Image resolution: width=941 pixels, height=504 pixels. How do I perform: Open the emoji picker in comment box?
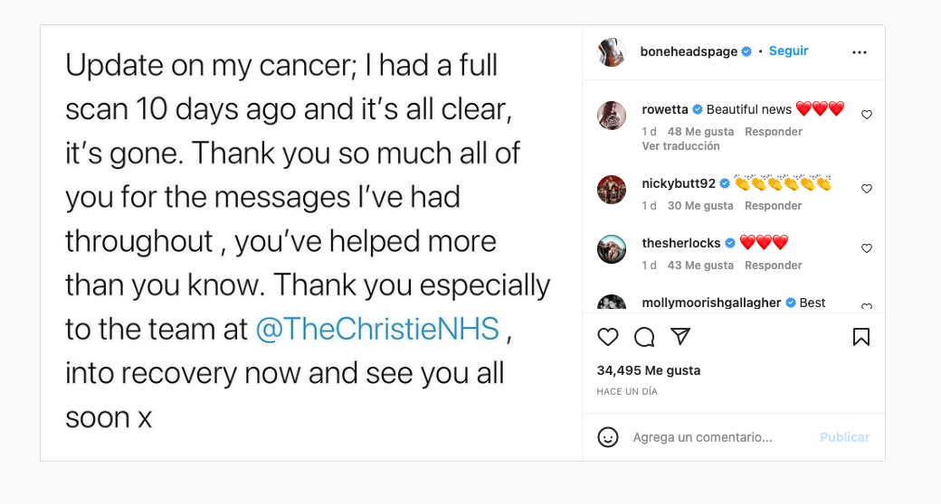click(608, 437)
